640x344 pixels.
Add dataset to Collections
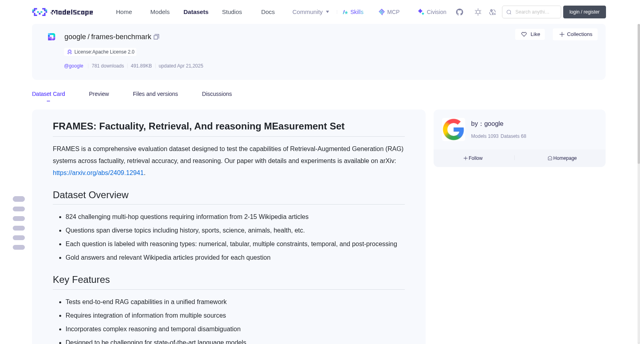point(575,34)
